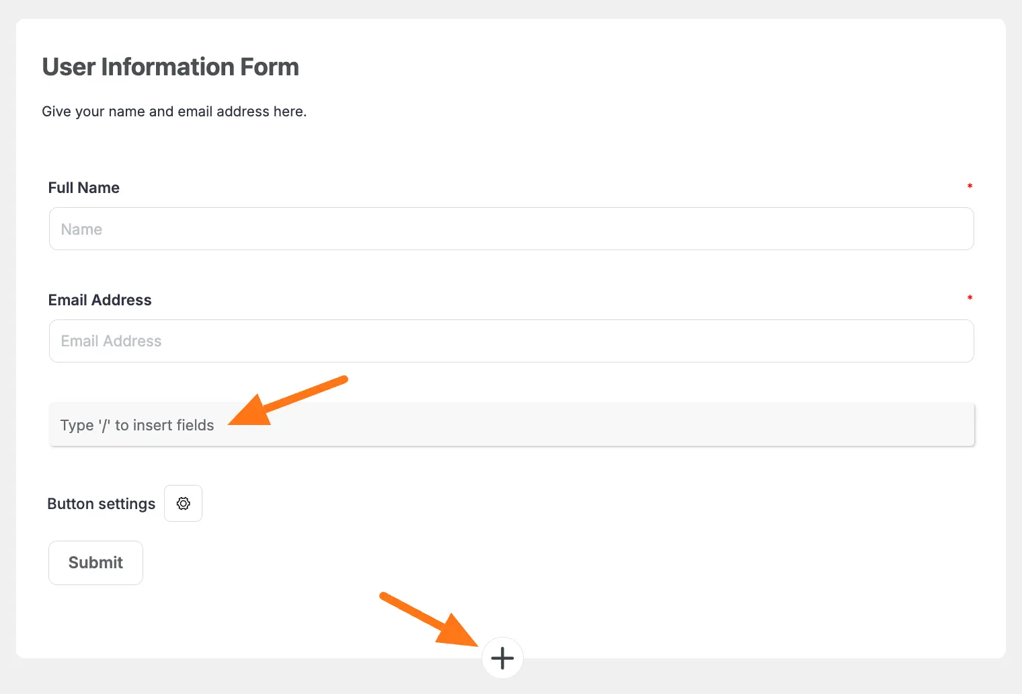Image resolution: width=1022 pixels, height=694 pixels.
Task: Select the User Information Form title
Action: click(170, 67)
